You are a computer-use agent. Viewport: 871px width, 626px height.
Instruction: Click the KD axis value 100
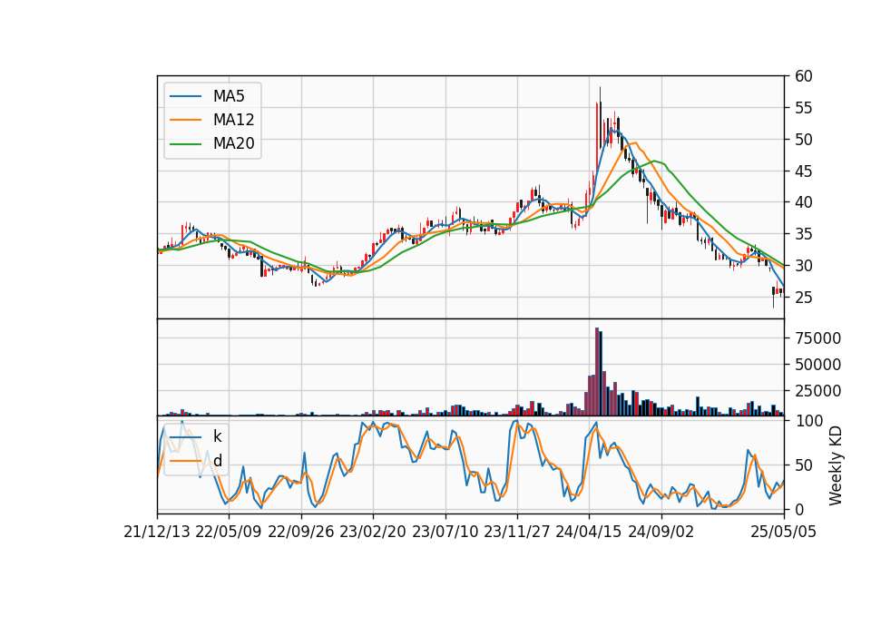(808, 421)
